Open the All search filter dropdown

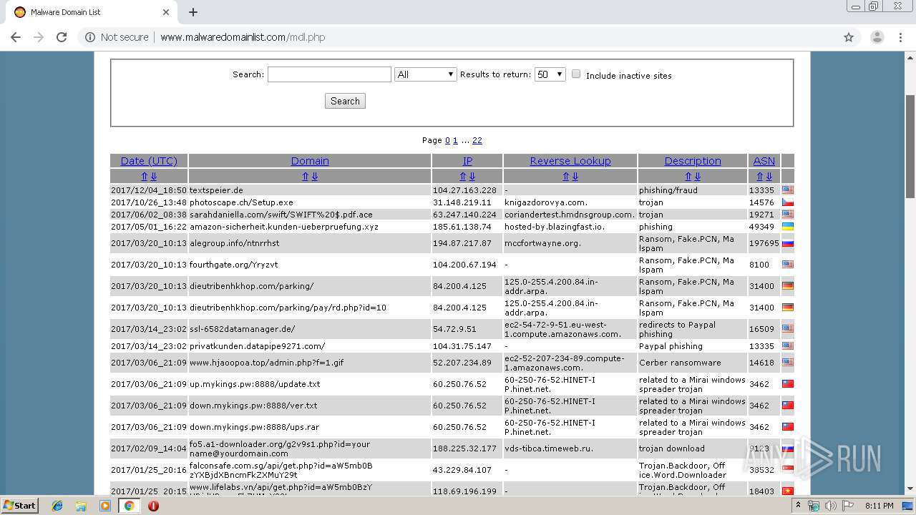(425, 74)
